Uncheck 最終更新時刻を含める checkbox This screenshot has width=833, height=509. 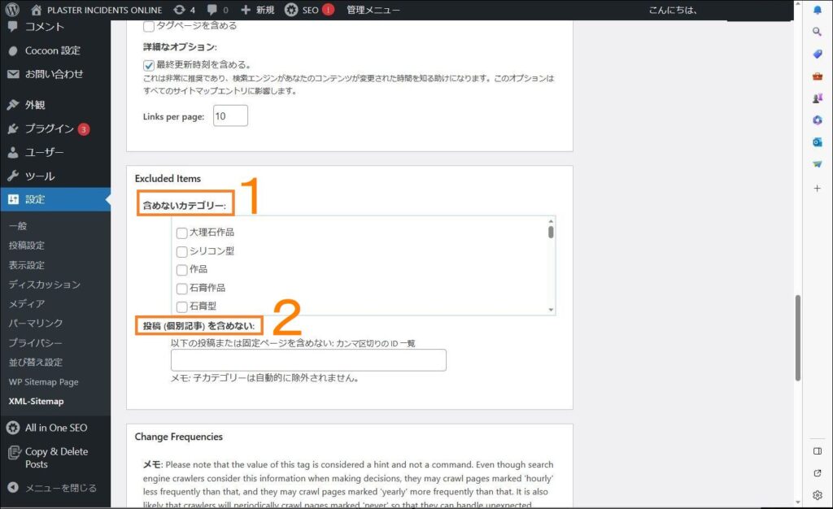(149, 65)
